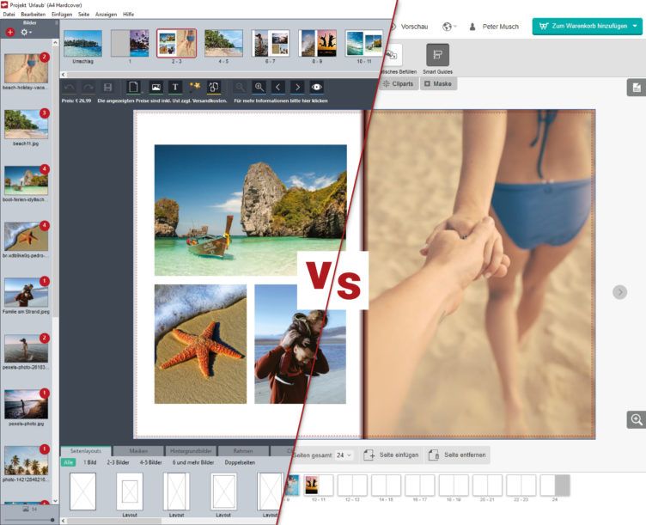The height and width of the screenshot is (525, 646).
Task: Open the gear settings dropdown in Bilder panel
Action: 26,32
